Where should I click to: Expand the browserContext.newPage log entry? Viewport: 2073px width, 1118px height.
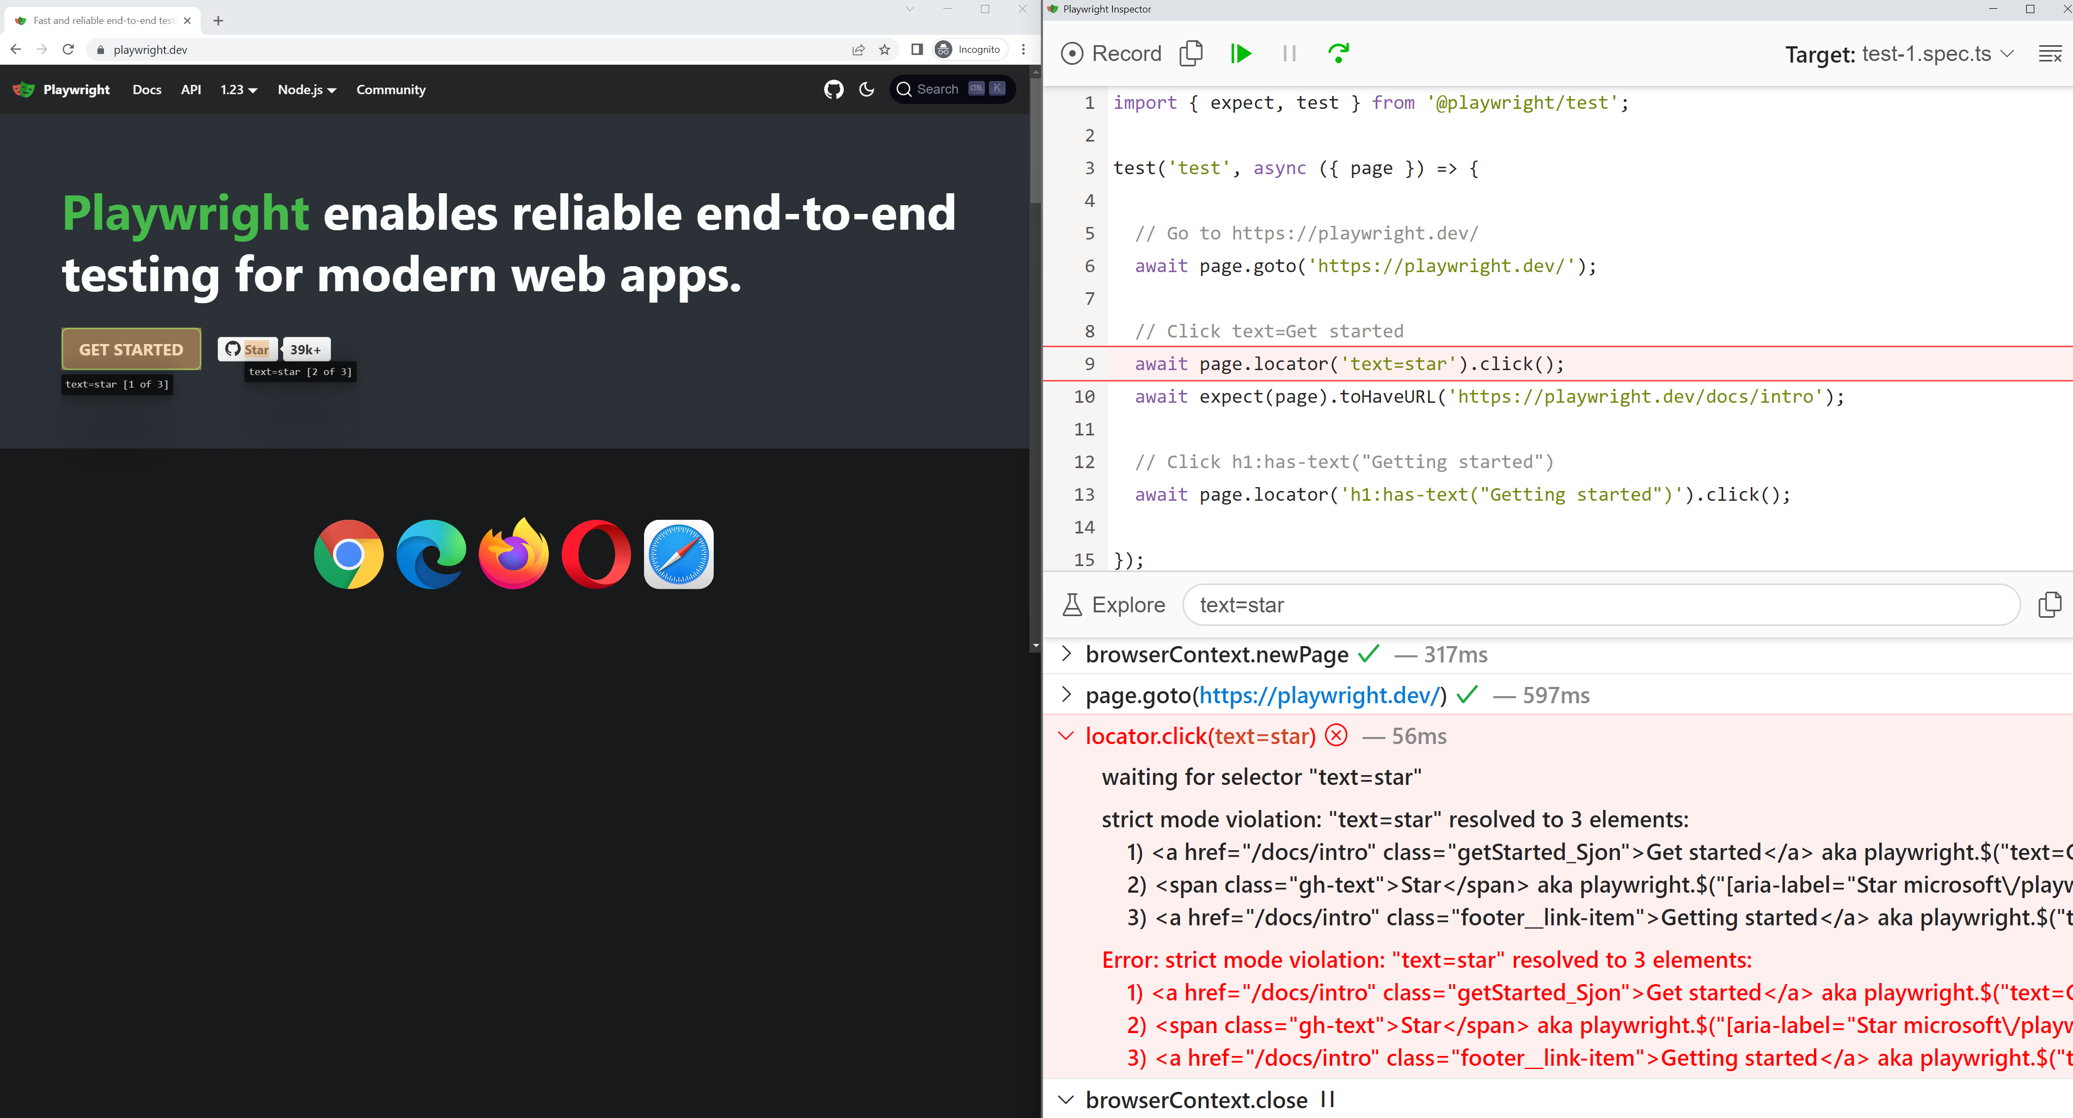[x=1066, y=654]
